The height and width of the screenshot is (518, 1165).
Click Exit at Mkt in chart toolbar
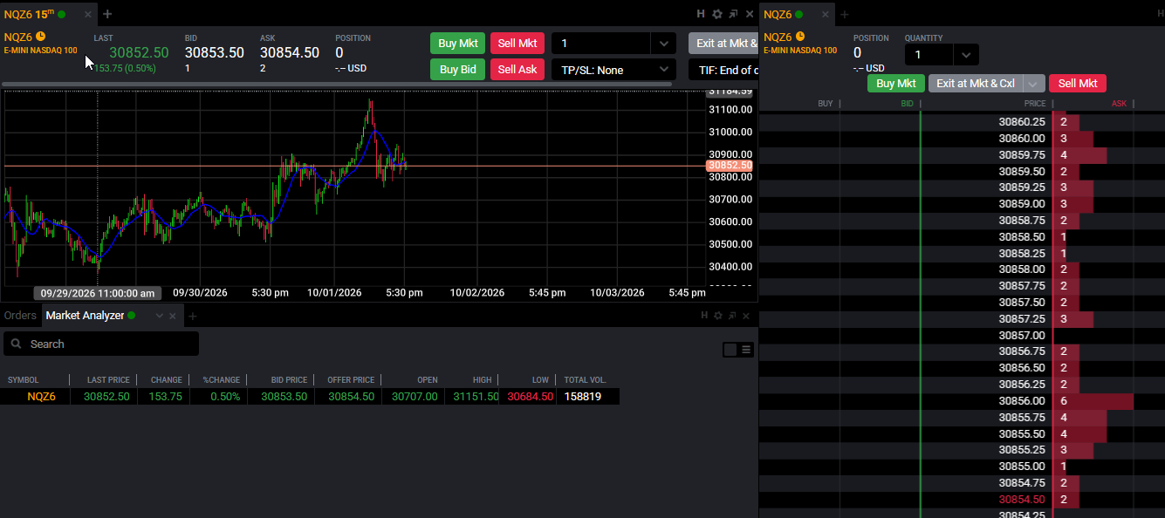(723, 44)
